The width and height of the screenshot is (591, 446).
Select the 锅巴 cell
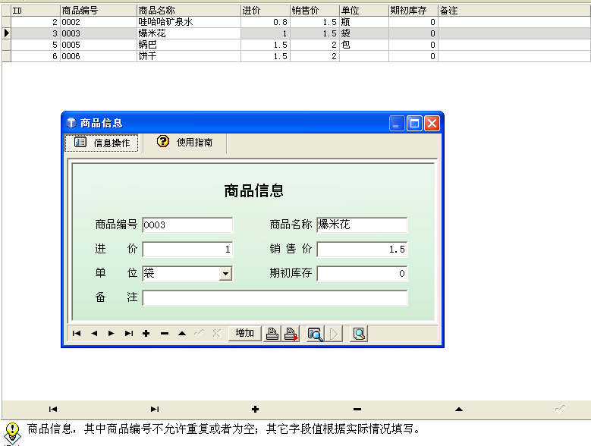188,45
